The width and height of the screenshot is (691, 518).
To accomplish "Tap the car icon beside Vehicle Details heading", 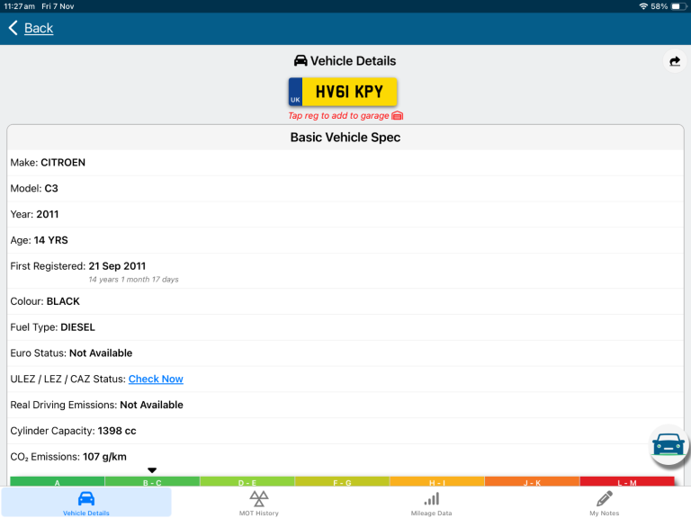I will 301,61.
